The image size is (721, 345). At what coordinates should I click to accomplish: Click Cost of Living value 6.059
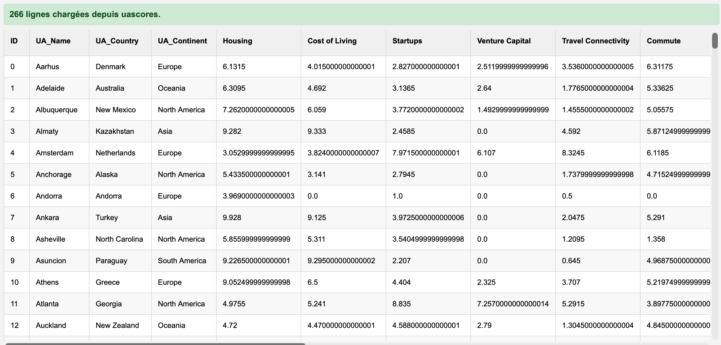[x=343, y=110]
